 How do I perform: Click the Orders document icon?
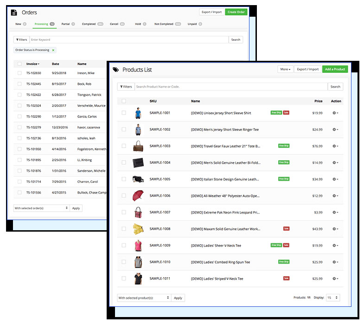click(x=14, y=13)
